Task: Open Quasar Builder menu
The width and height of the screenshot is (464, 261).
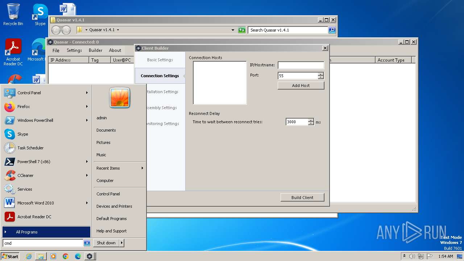Action: point(96,50)
